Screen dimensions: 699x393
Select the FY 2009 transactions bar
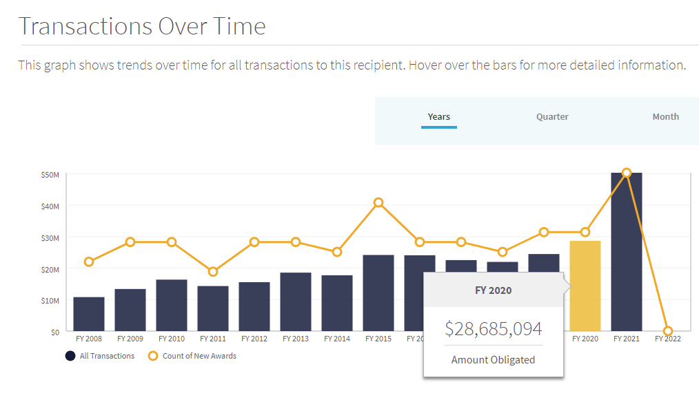(x=130, y=310)
